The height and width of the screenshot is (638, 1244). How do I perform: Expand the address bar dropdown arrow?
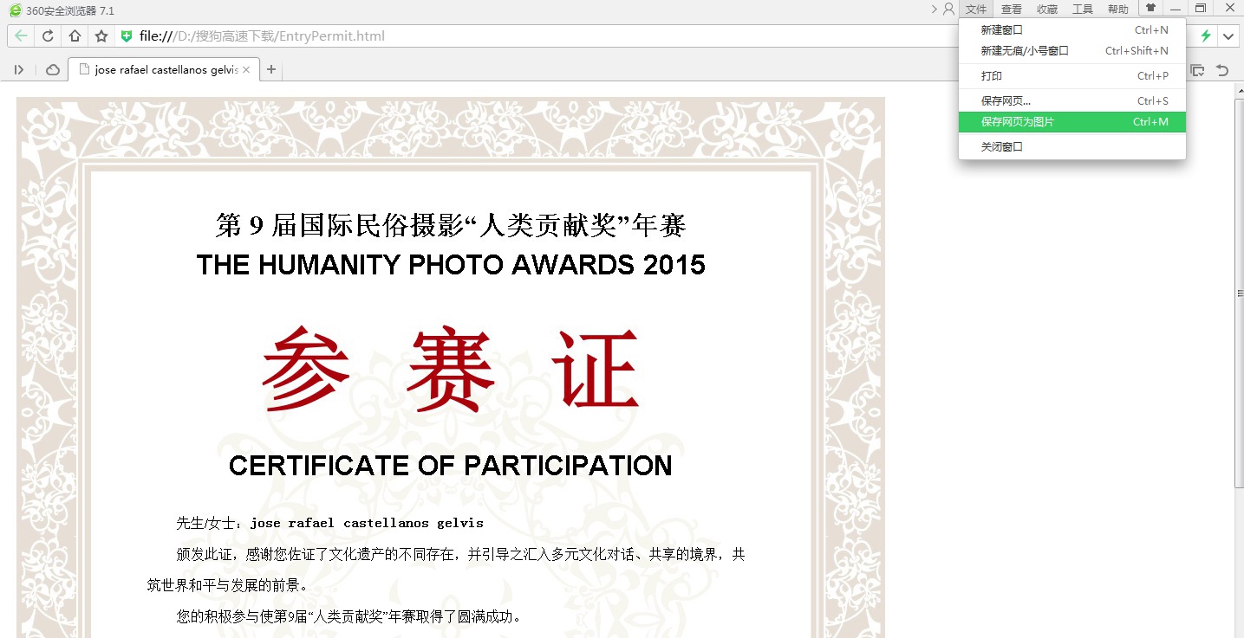coord(1228,36)
